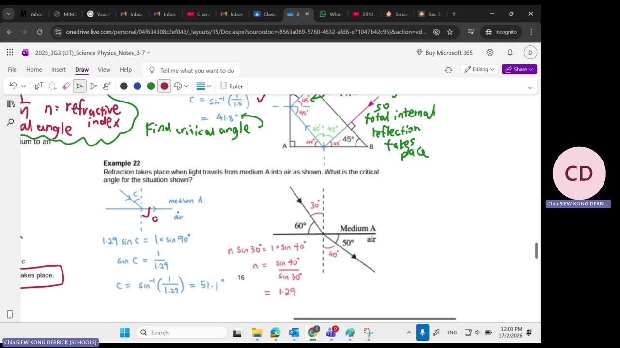Select the active pen tool
620x348 pixels.
click(x=79, y=86)
